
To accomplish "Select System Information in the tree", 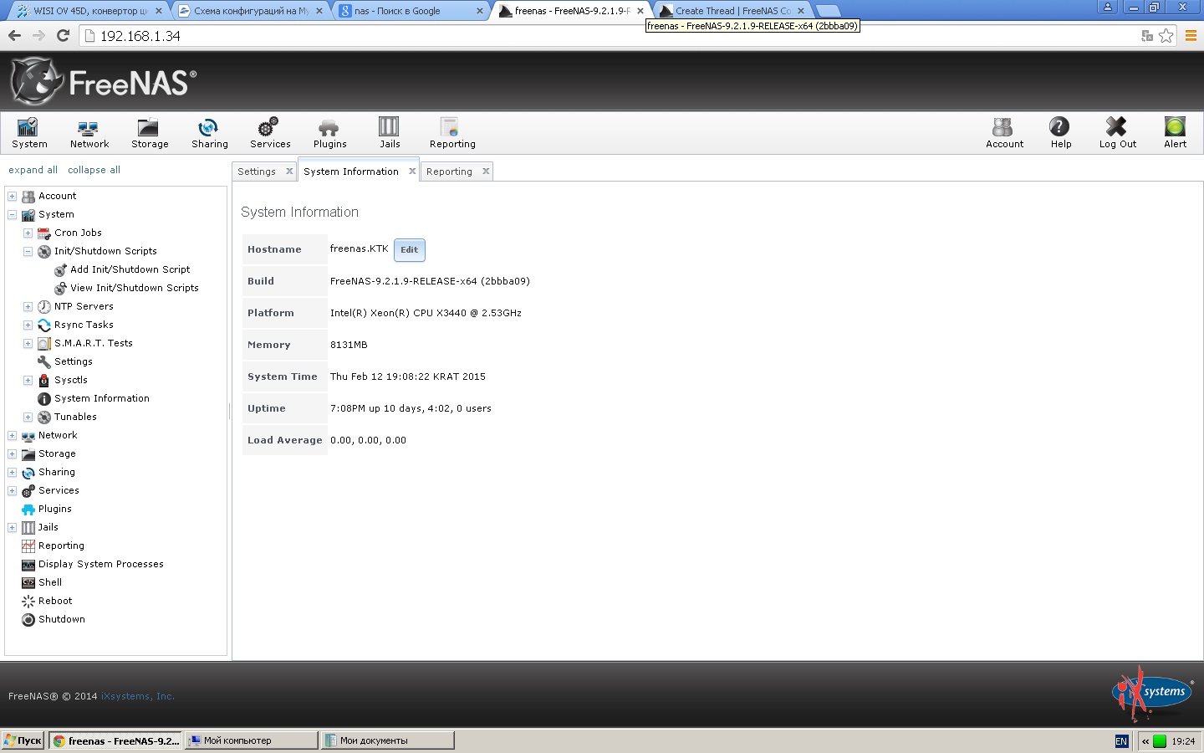I will pos(102,398).
